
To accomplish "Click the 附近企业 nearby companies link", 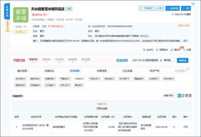I will [144, 36].
